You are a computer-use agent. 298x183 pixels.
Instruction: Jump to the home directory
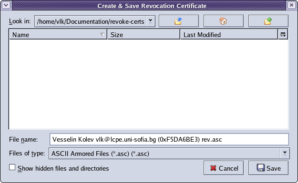tap(224, 21)
